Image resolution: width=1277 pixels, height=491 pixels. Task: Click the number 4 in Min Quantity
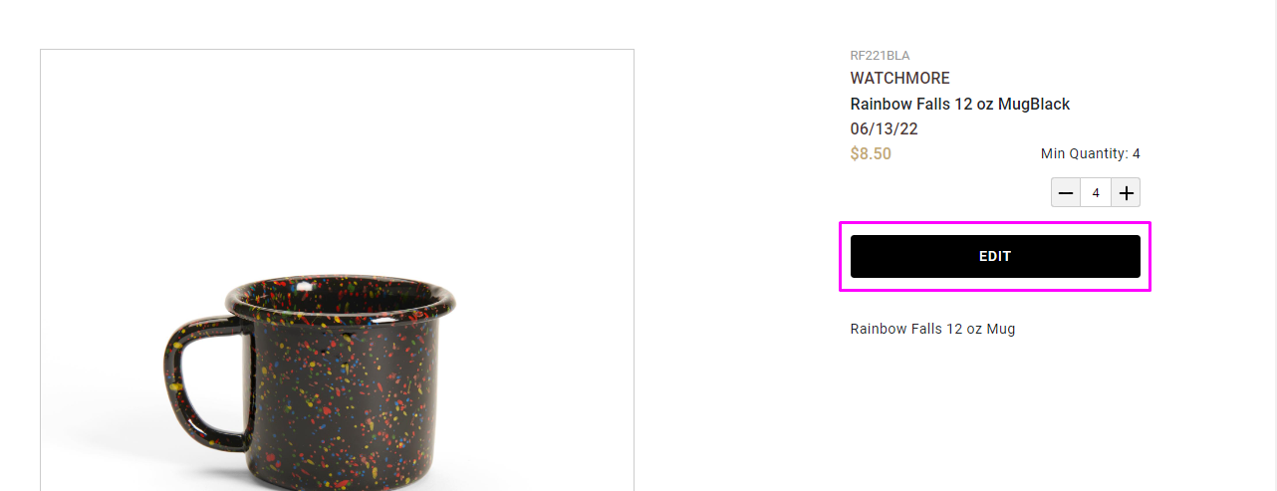(x=1136, y=153)
